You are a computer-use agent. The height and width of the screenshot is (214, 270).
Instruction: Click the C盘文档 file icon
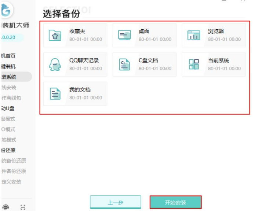(124, 64)
